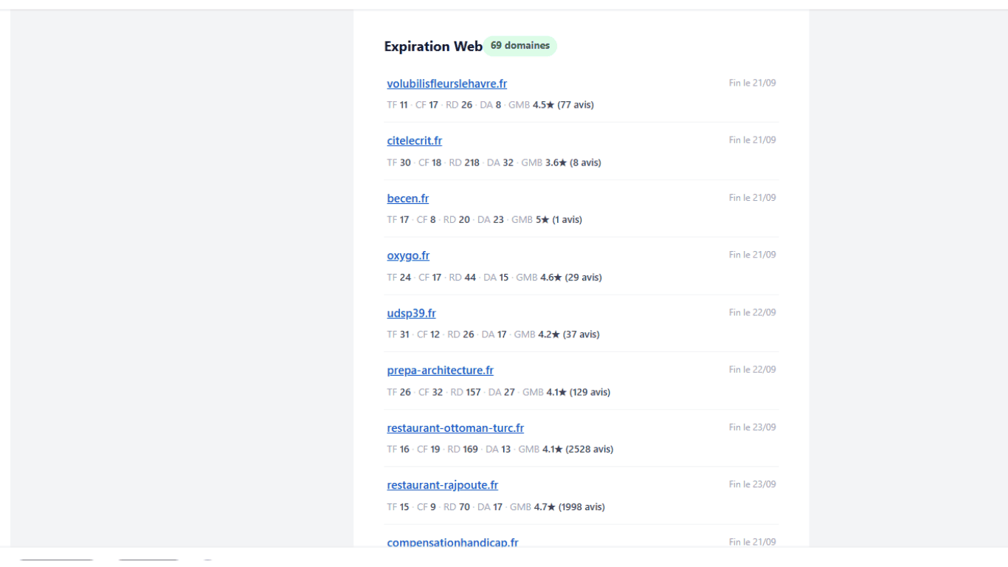The width and height of the screenshot is (1008, 567).
Task: Open the oxygo.fr domain link
Action: (x=408, y=255)
